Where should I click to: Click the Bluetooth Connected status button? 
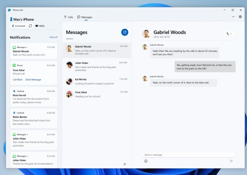(19, 26)
